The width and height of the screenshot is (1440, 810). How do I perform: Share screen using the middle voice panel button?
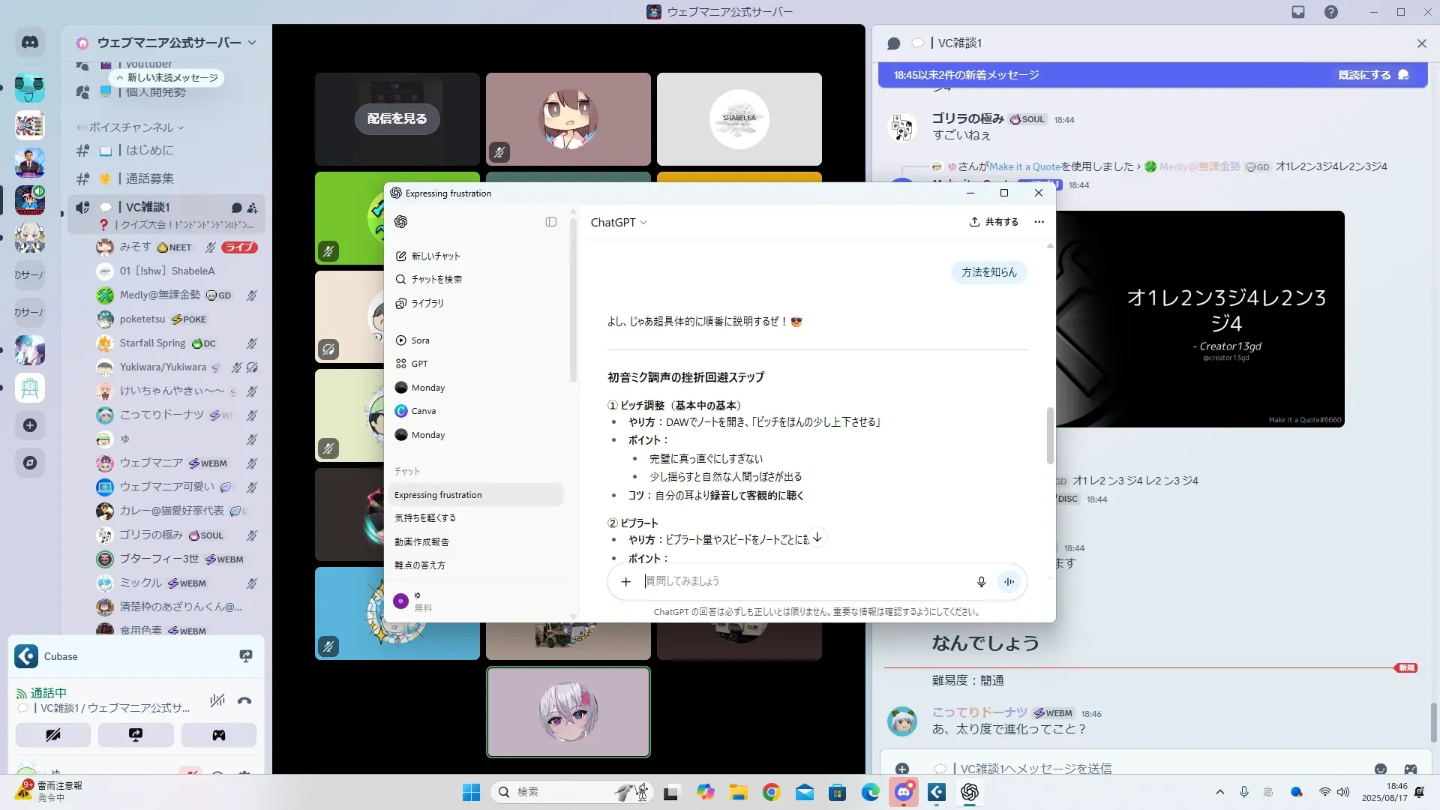tap(136, 735)
